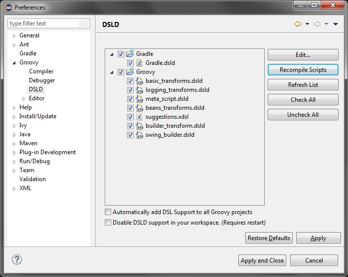348x277 pixels.
Task: Select Gradle in the preferences tree
Action: [28, 53]
